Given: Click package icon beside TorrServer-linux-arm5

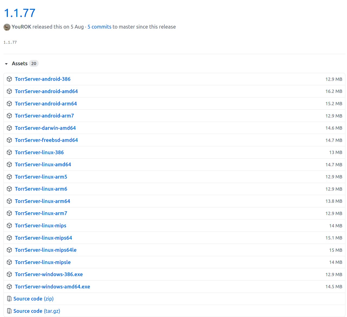Looking at the screenshot, I should click(x=9, y=177).
